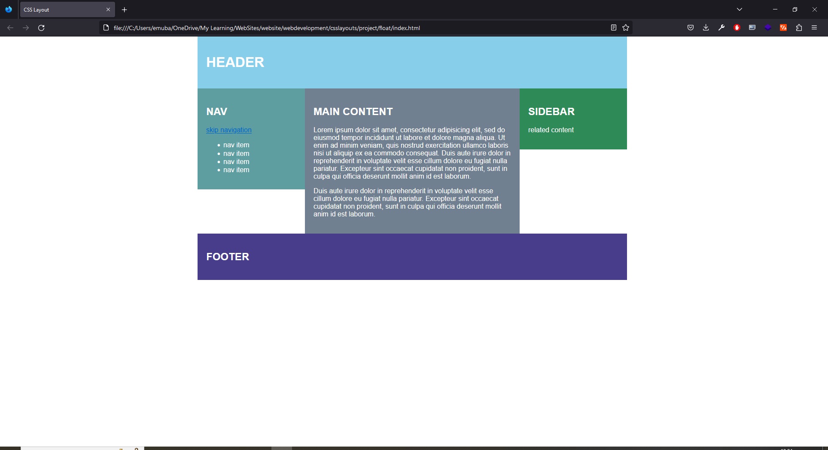This screenshot has width=828, height=450.
Task: Click the purple extension icon
Action: pyautogui.click(x=768, y=28)
